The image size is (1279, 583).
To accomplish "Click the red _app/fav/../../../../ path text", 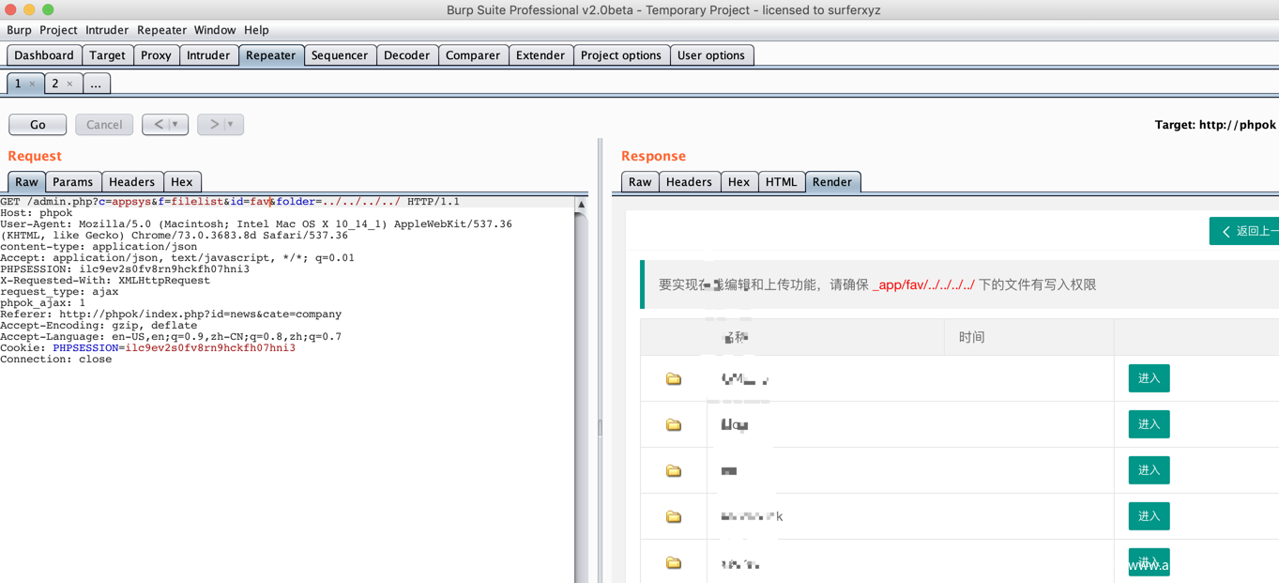I will tap(923, 284).
